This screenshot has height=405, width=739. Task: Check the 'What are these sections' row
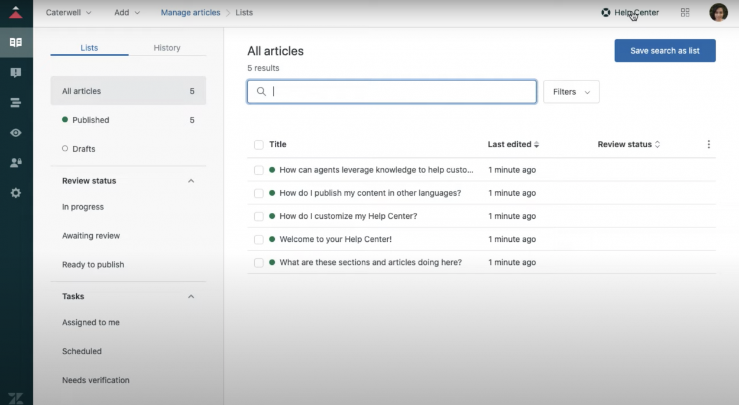point(258,263)
